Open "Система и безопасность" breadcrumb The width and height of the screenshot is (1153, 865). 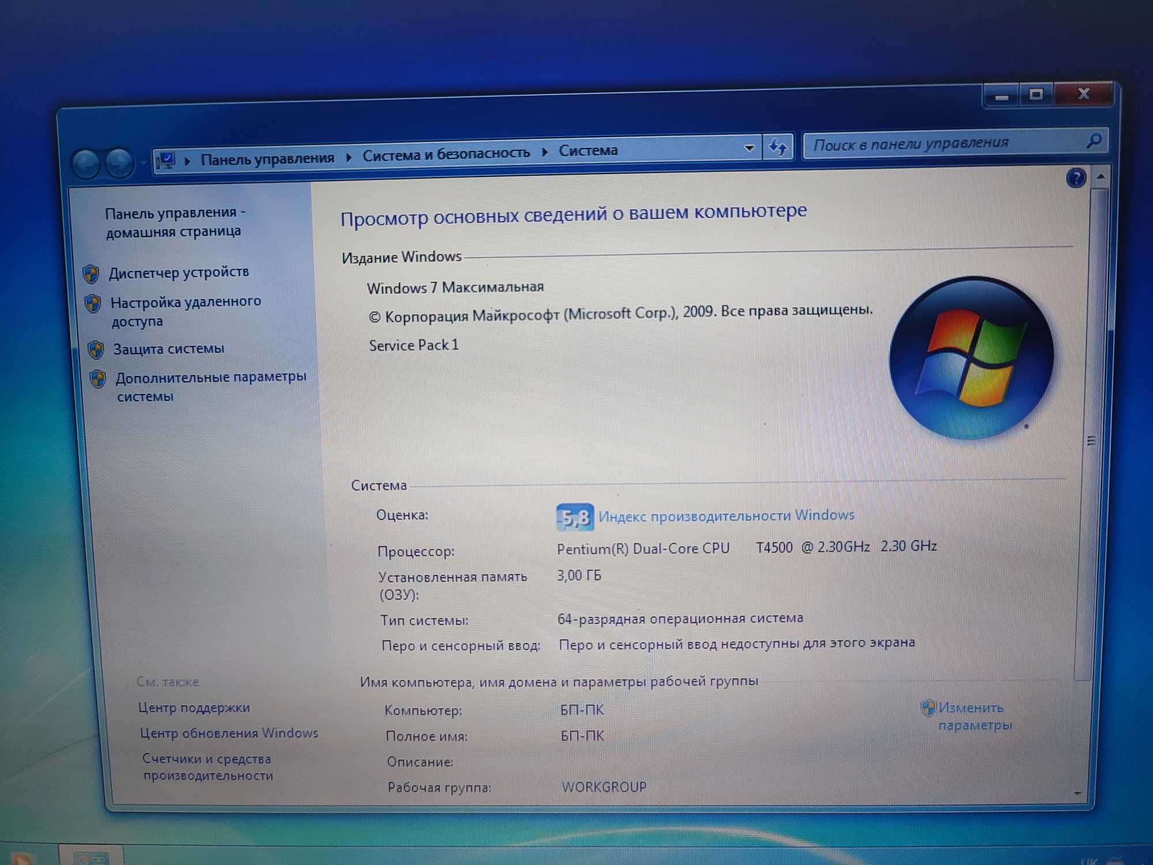pos(446,154)
